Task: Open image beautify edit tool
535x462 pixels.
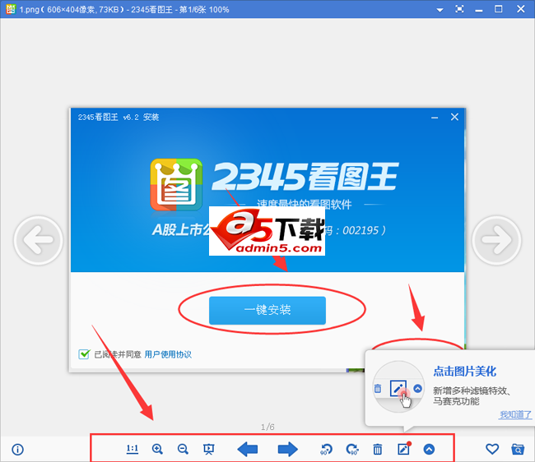Action: coord(404,448)
